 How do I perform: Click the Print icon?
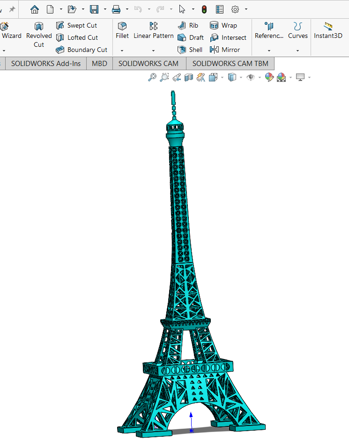tap(116, 9)
